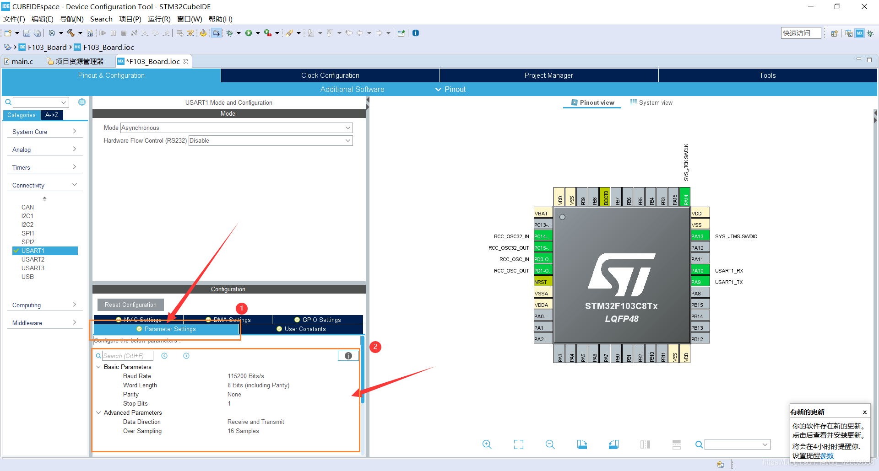
Task: Click the binary 010 toolbar icon
Action: coord(90,33)
